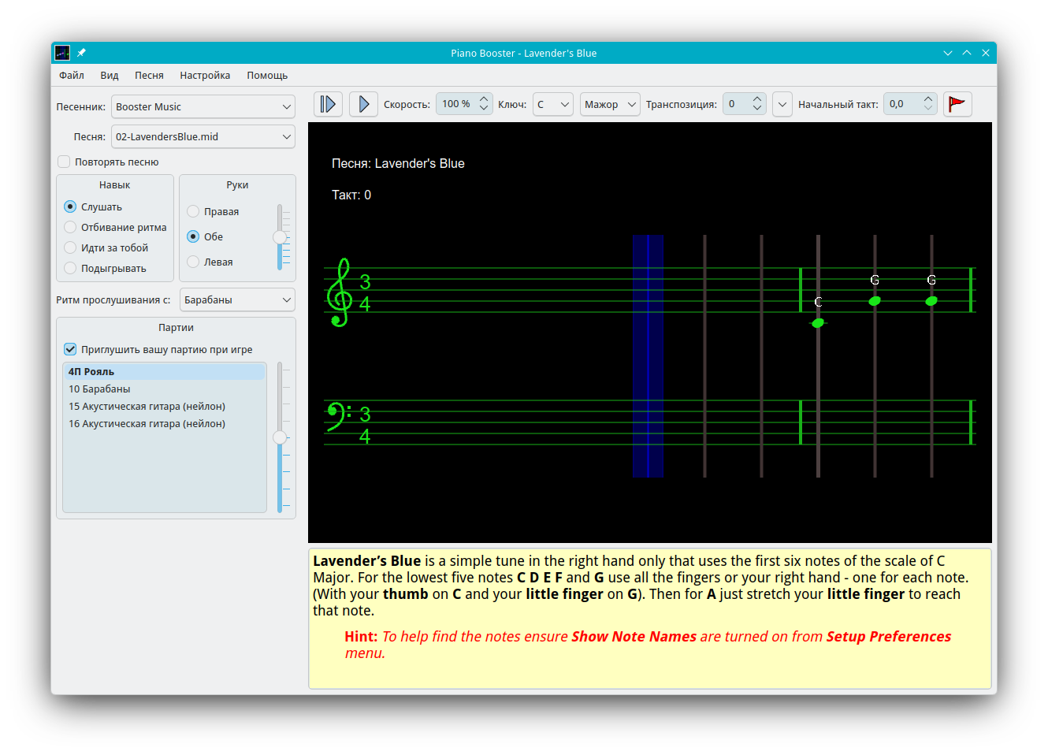Increase speed with the up arrow
The width and height of the screenshot is (1048, 755).
[x=484, y=99]
